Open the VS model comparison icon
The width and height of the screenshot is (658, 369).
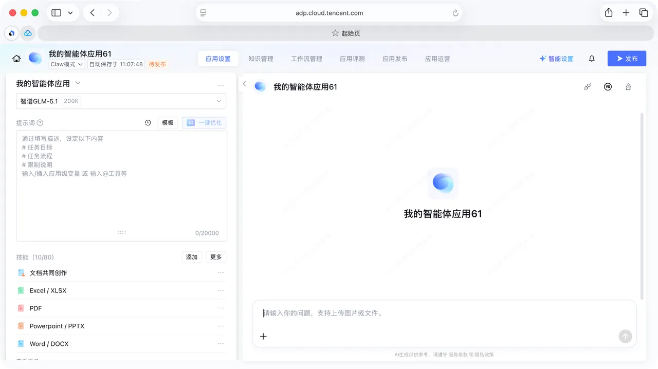608,87
